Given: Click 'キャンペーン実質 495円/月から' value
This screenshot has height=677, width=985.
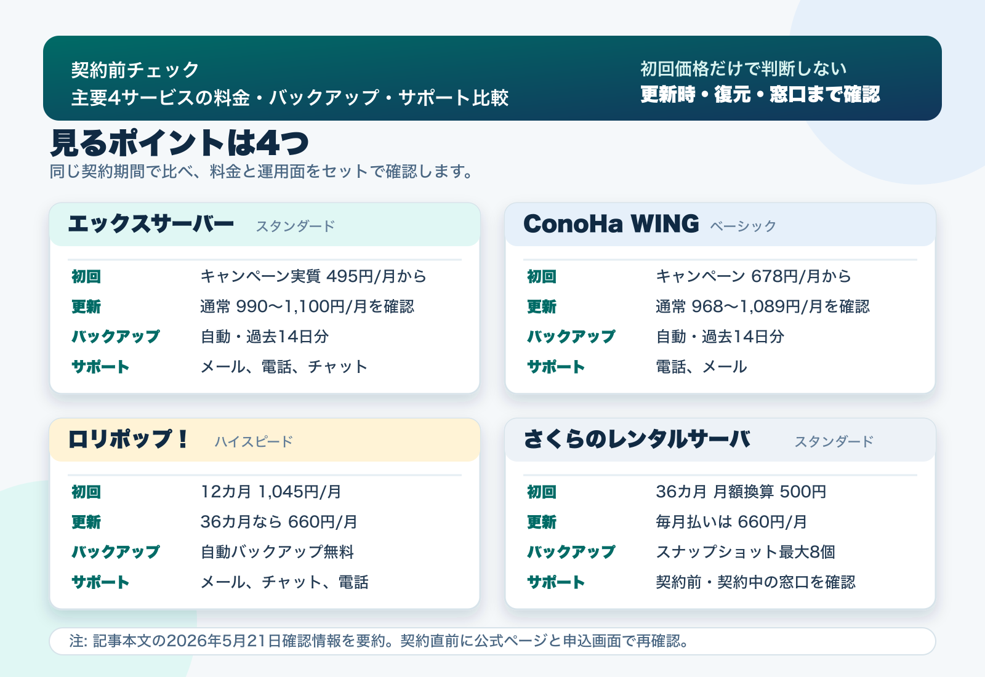Looking at the screenshot, I should pos(313,276).
